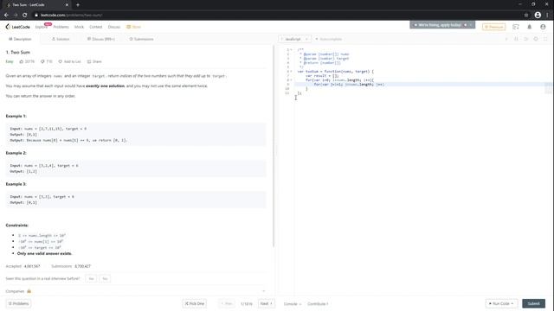Click the Example 1 code block
554x311 pixels.
coord(136,135)
